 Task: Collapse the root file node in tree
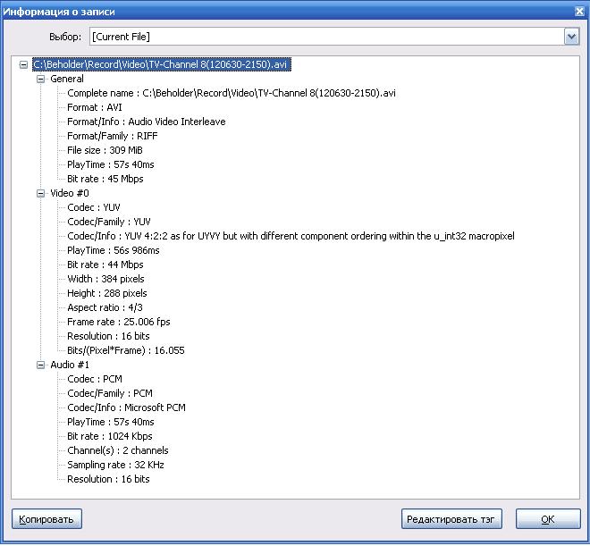(23, 65)
